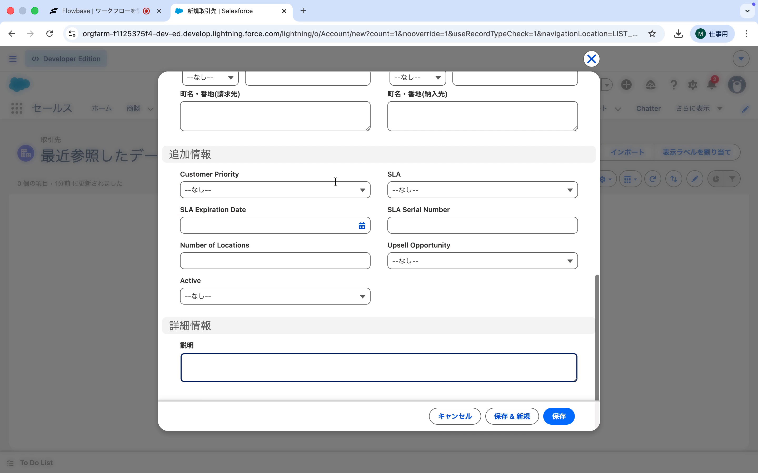Screen dimensions: 758x473
Task: Open the Setup gear in header
Action: tap(693, 84)
